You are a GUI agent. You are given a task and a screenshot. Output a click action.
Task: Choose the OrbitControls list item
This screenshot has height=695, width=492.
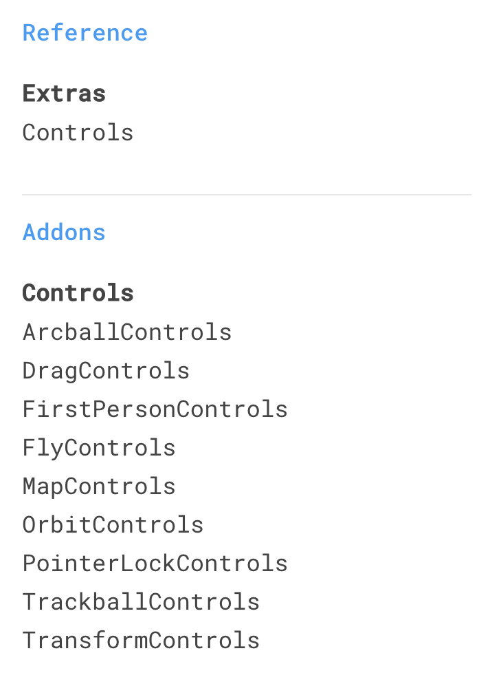point(113,525)
